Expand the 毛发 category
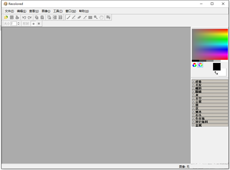The width and height of the screenshot is (230, 170). [194, 85]
